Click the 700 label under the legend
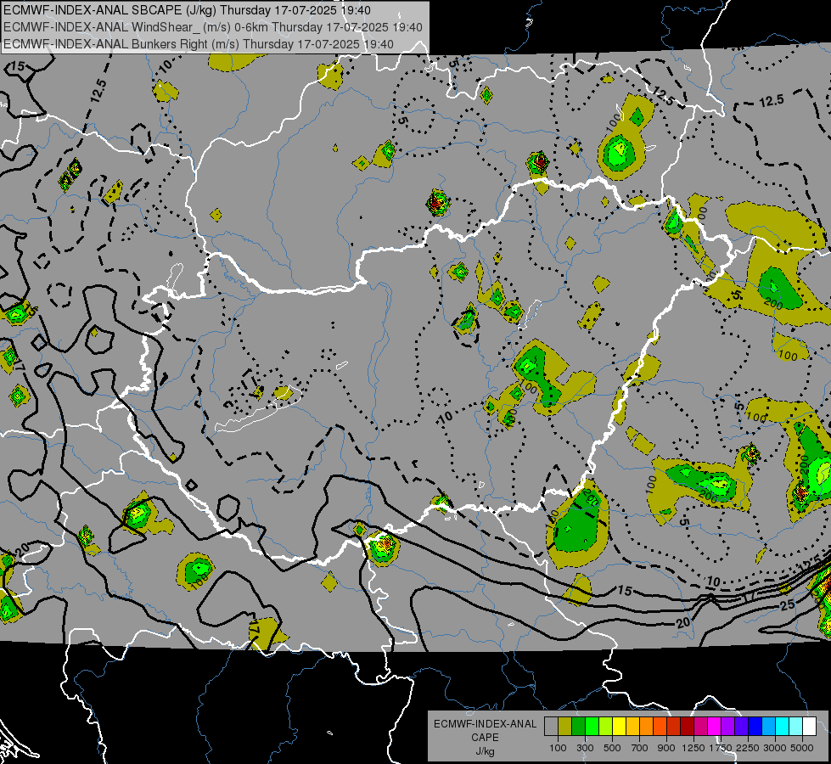Image resolution: width=831 pixels, height=764 pixels. point(640,748)
